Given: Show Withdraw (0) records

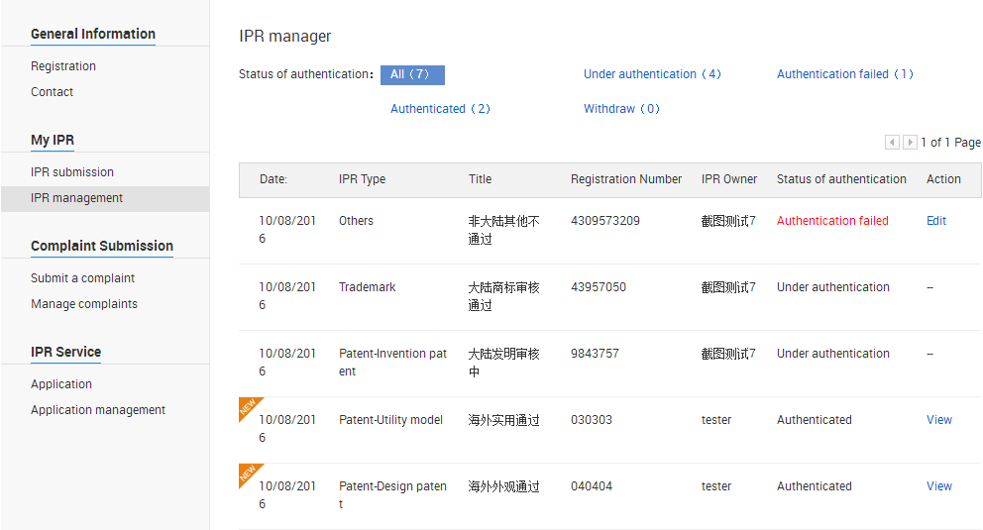Looking at the screenshot, I should pos(621,108).
